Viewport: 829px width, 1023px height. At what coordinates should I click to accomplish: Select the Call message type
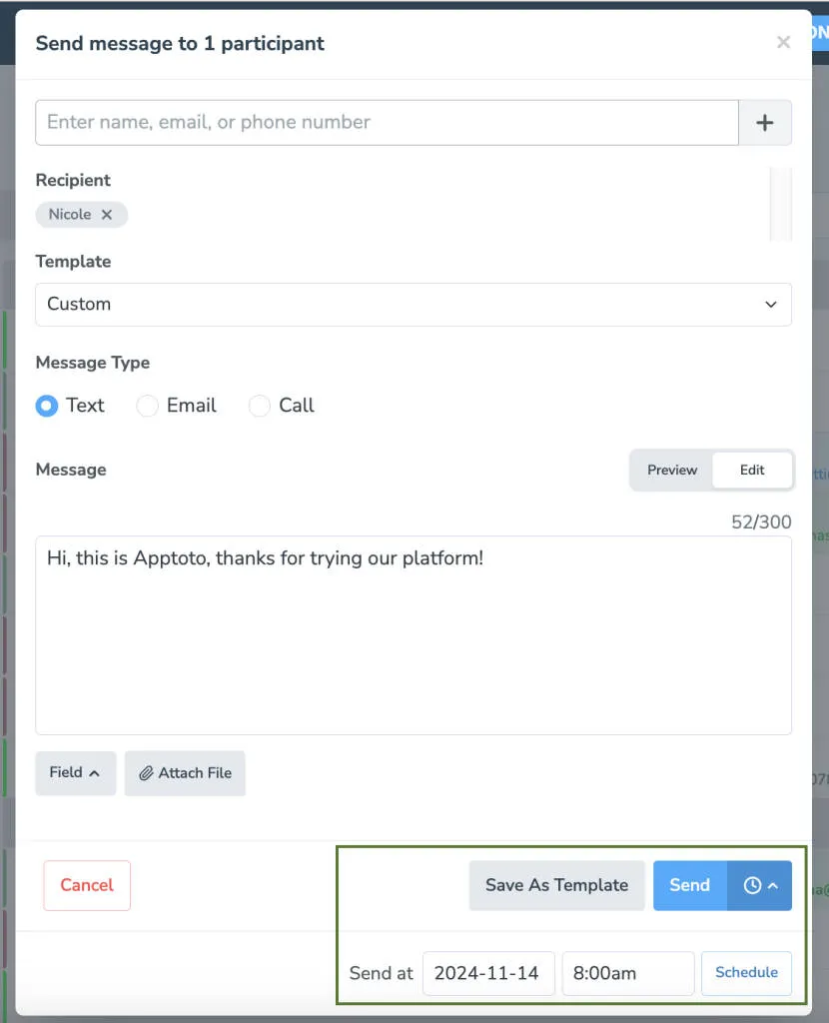point(259,406)
